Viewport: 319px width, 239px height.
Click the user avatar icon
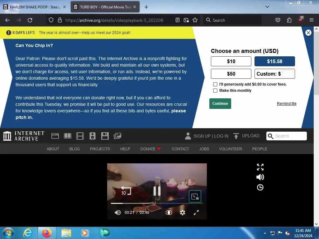coord(188,136)
